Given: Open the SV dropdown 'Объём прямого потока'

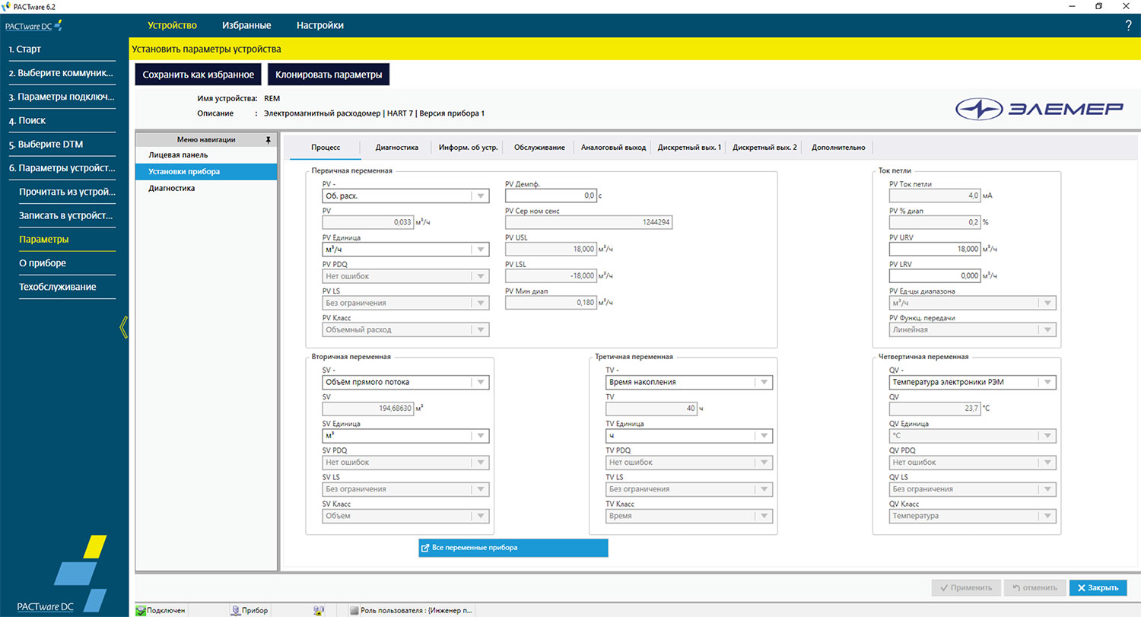Looking at the screenshot, I should 480,382.
